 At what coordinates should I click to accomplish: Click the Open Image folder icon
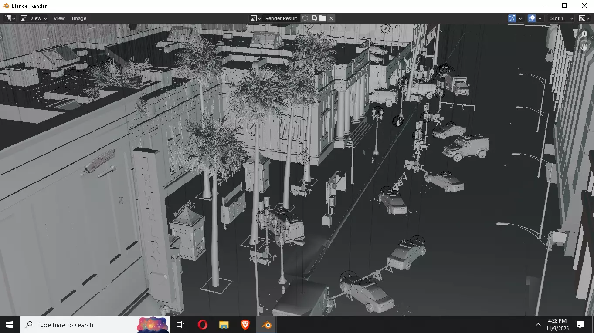click(x=322, y=18)
